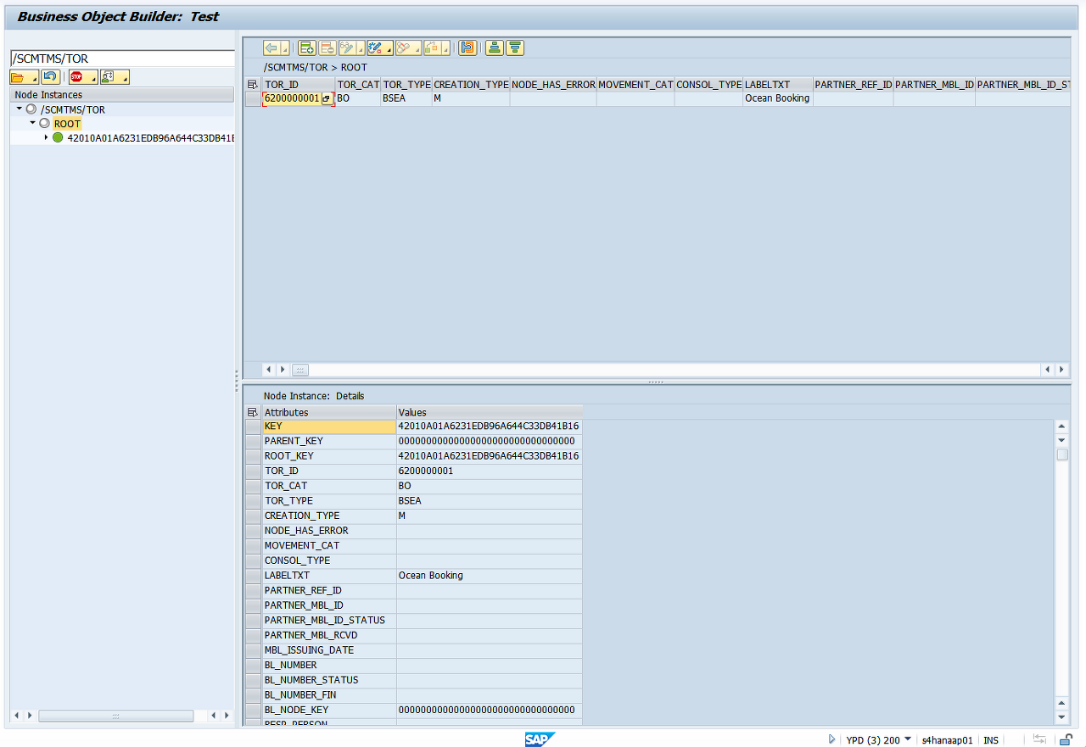
Task: Click the CREATION_TYPE column header
Action: click(x=471, y=85)
